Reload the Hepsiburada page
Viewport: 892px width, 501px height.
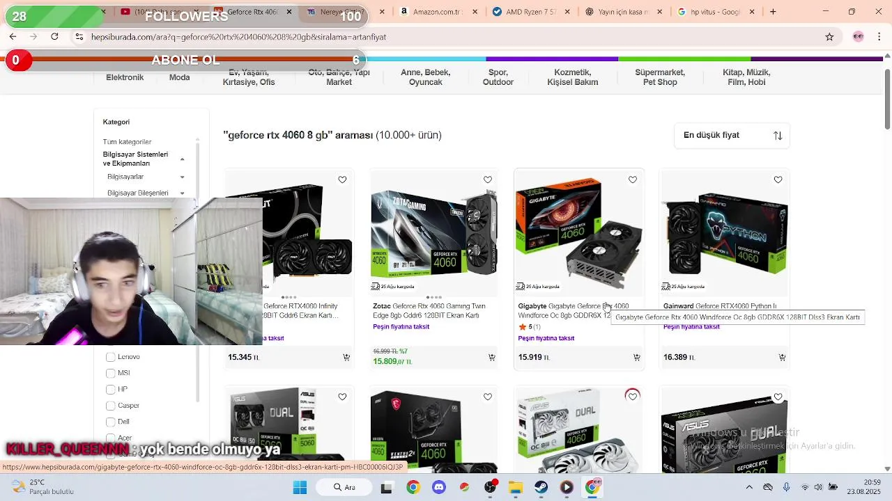54,36
